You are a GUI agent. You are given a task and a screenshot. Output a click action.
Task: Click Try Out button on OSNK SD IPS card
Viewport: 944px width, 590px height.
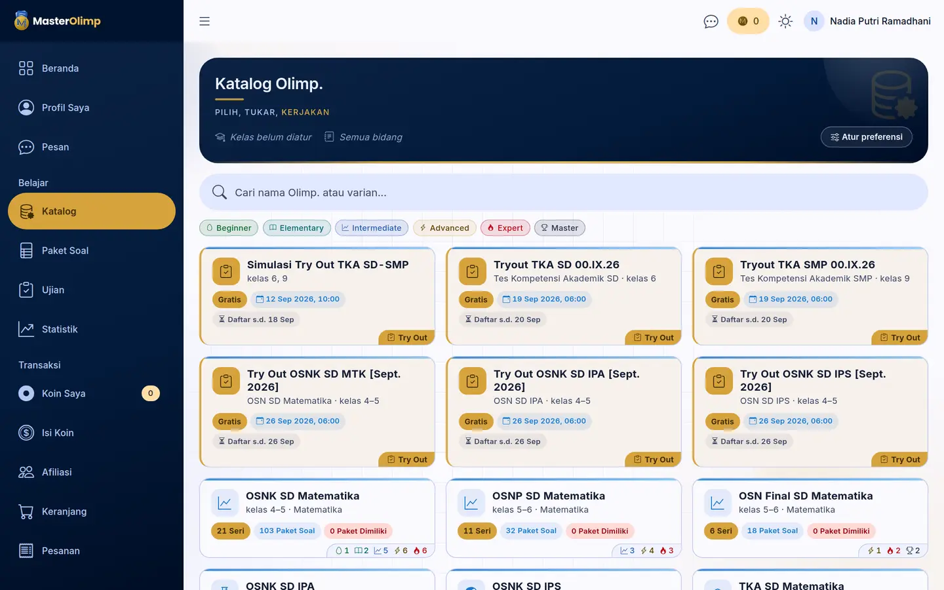[x=900, y=460]
